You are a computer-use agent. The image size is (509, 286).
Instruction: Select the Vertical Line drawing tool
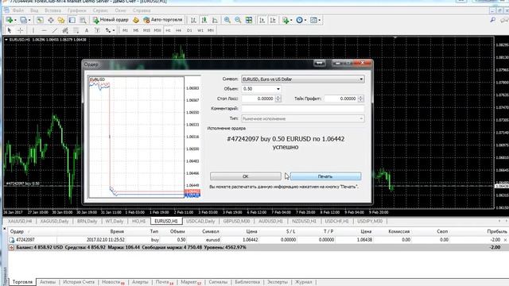(x=33, y=30)
